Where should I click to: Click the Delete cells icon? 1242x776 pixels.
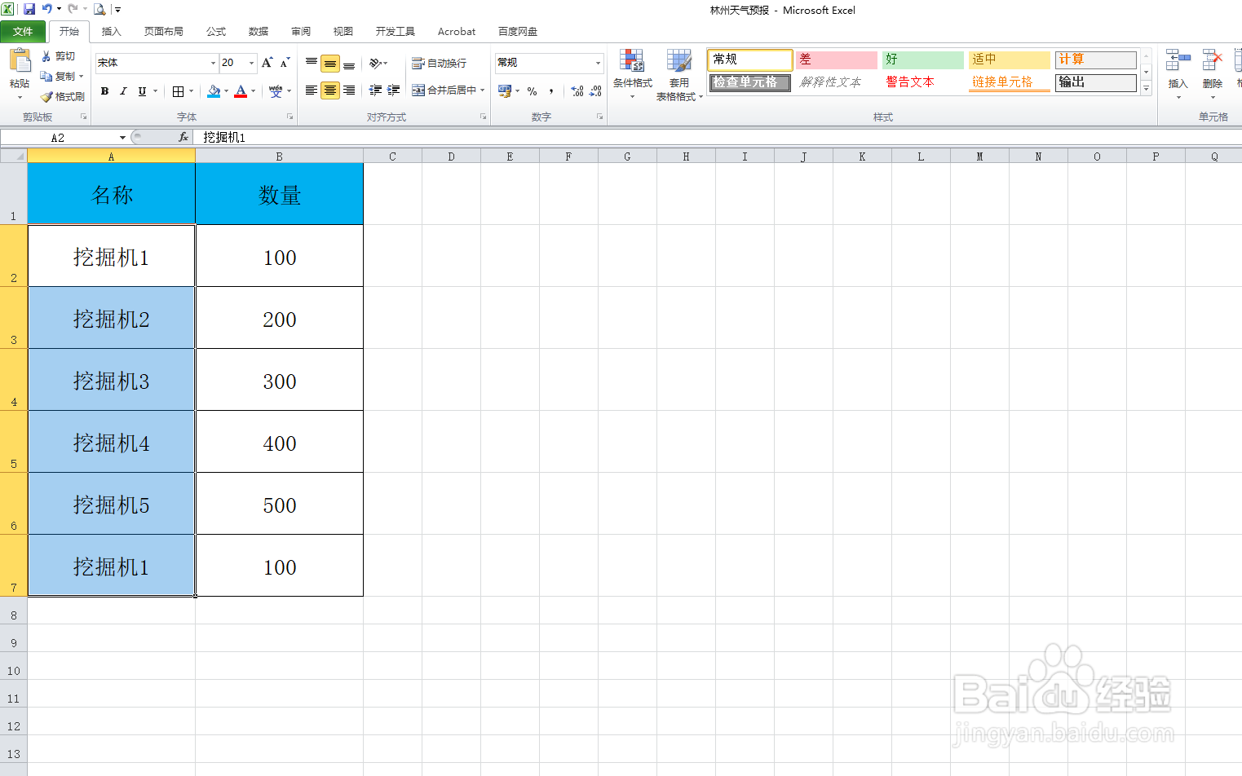[x=1213, y=61]
